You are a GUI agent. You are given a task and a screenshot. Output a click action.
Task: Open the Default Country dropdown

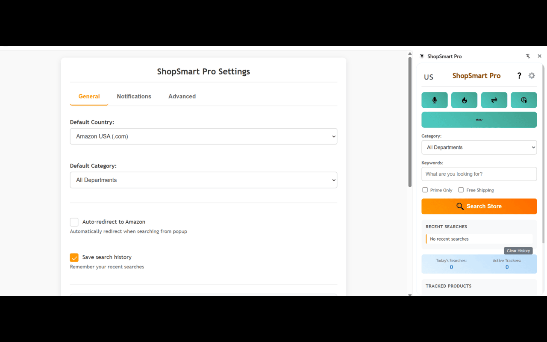click(x=203, y=136)
